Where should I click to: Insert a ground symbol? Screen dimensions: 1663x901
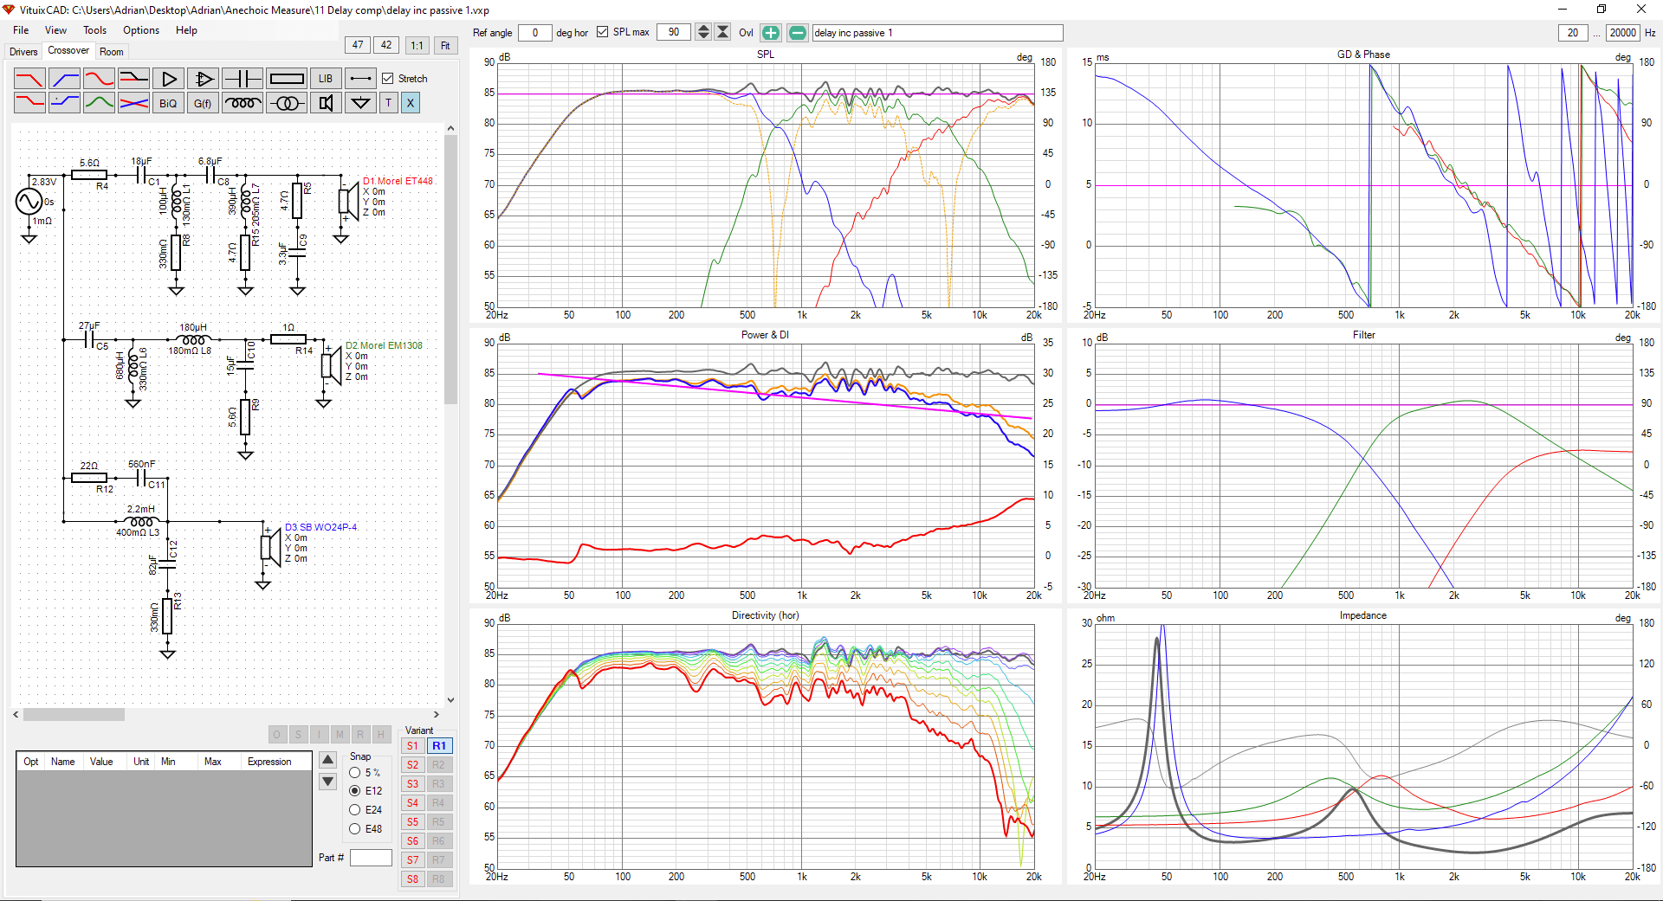(x=360, y=103)
